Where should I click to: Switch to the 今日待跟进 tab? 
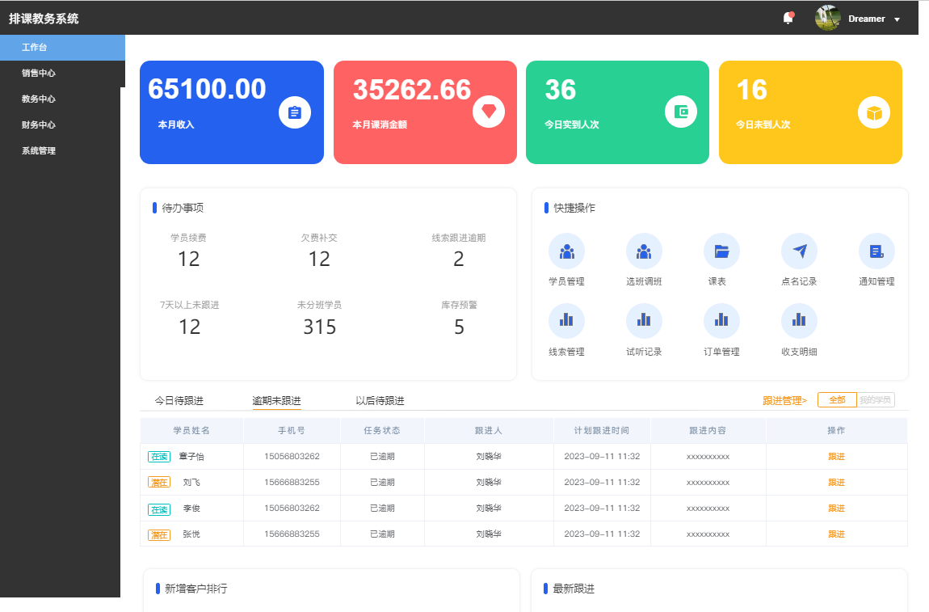179,401
